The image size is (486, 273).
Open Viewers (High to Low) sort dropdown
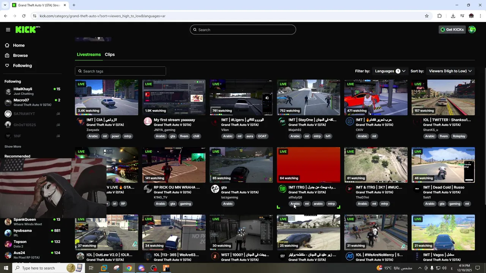pos(450,71)
